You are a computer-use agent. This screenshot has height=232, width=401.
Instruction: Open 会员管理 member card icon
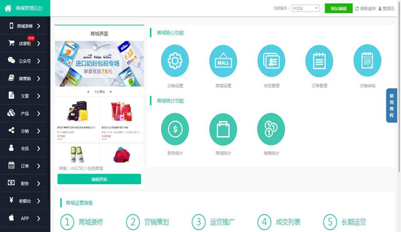pos(271,61)
